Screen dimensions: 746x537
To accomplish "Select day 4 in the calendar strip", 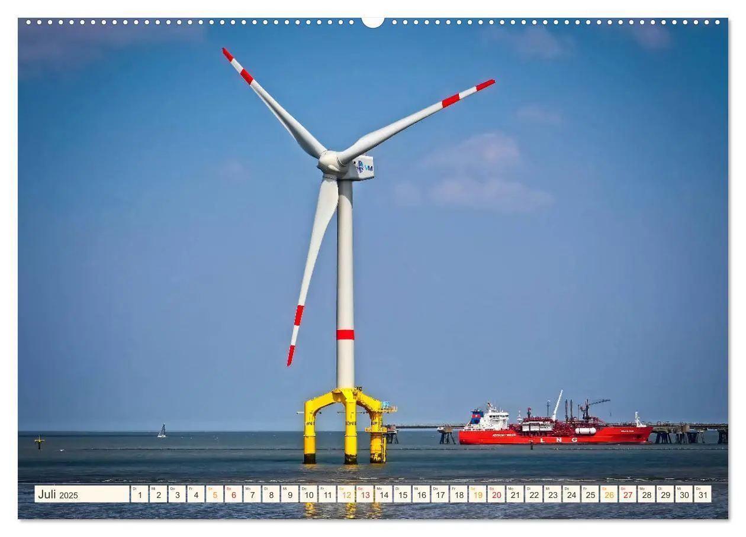I will (195, 494).
